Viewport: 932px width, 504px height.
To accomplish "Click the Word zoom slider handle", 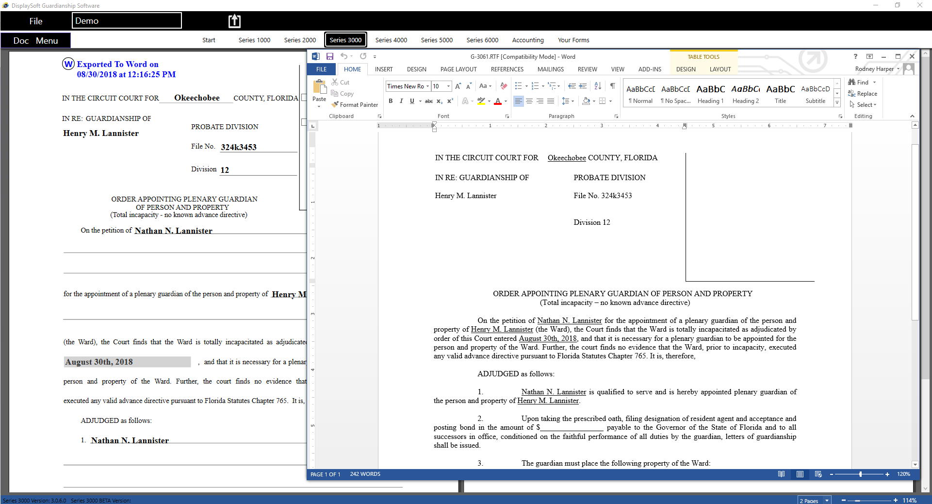I will point(860,474).
